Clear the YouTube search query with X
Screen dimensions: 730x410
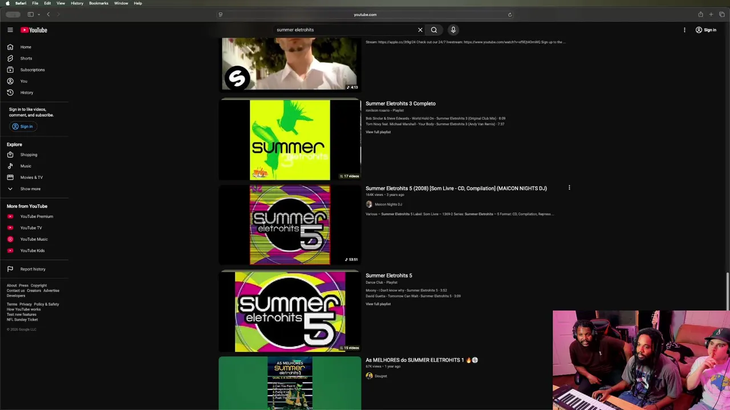[420, 30]
